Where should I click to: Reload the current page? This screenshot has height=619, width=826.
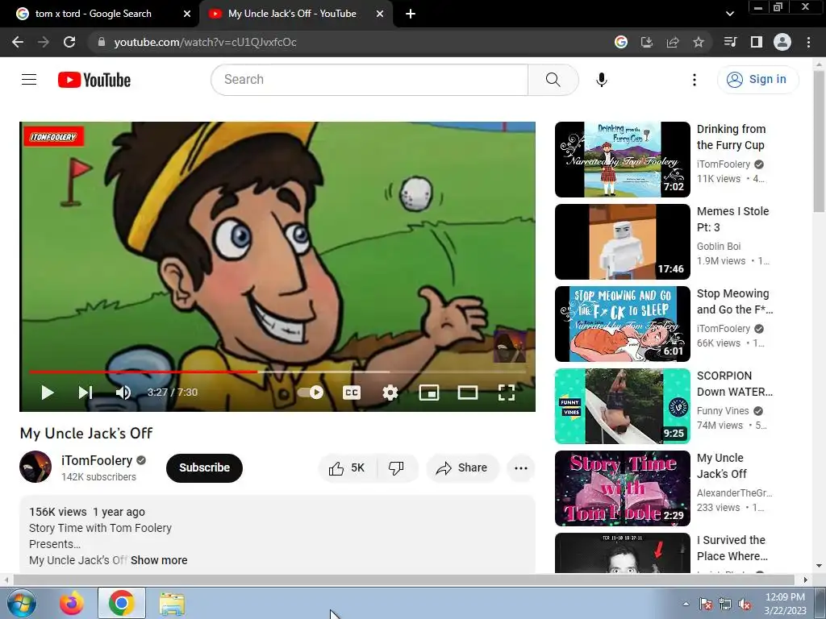point(69,42)
